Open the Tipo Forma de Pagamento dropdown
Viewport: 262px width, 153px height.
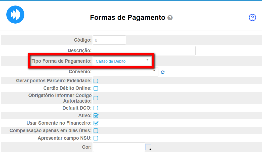pyautogui.click(x=122, y=61)
